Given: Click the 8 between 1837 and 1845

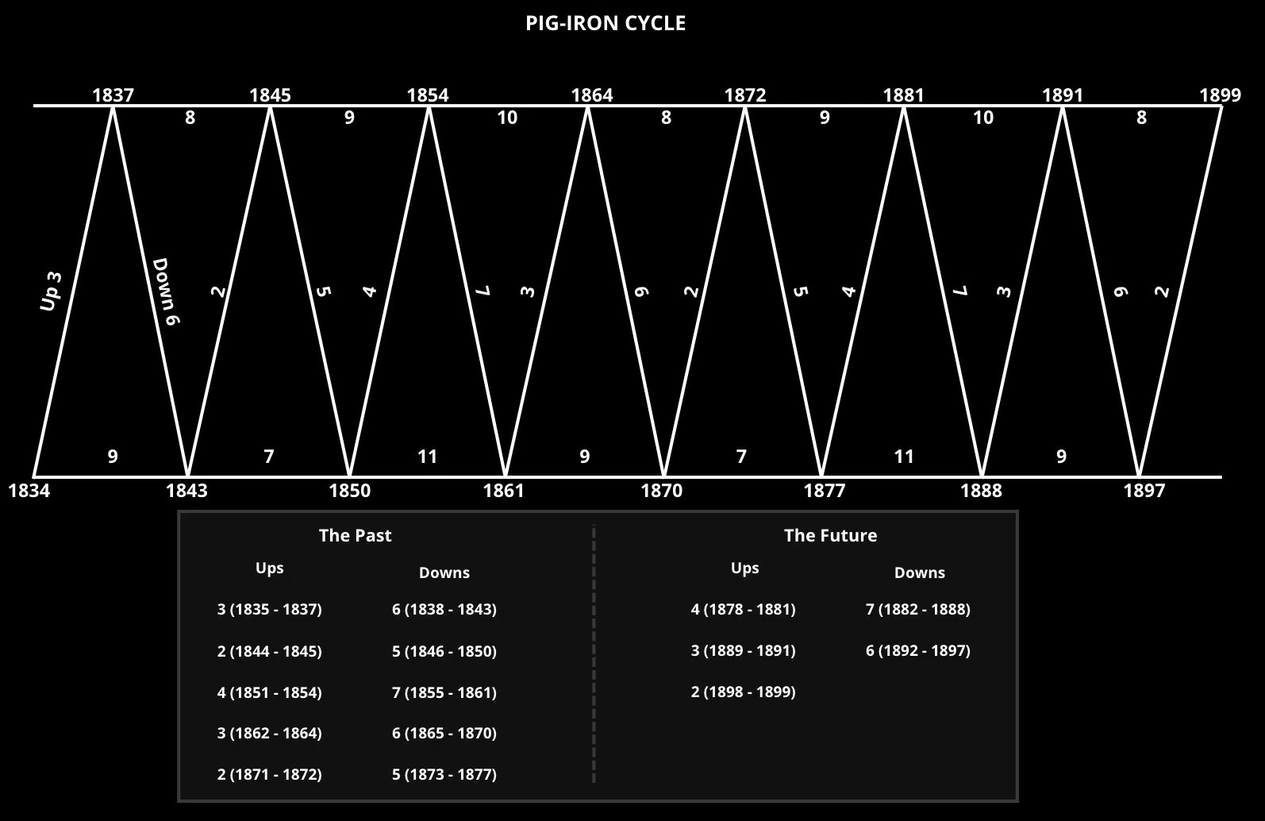Looking at the screenshot, I should tap(190, 118).
